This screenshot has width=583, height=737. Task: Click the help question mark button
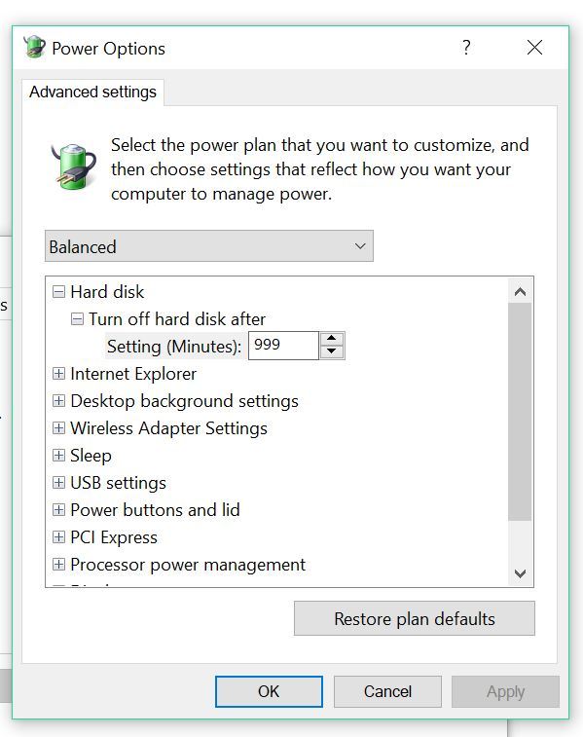pyautogui.click(x=466, y=48)
